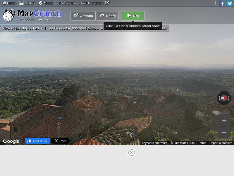The image size is (234, 176).
Task: Close the ad with the circled X
Action: click(x=131, y=153)
